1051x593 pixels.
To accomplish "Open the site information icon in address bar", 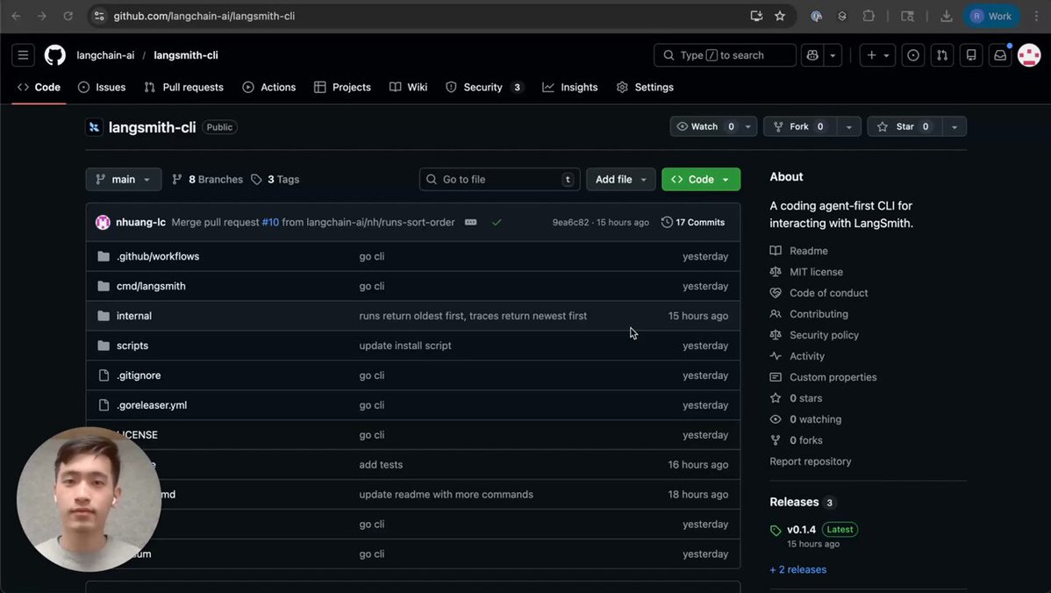I will [x=99, y=16].
